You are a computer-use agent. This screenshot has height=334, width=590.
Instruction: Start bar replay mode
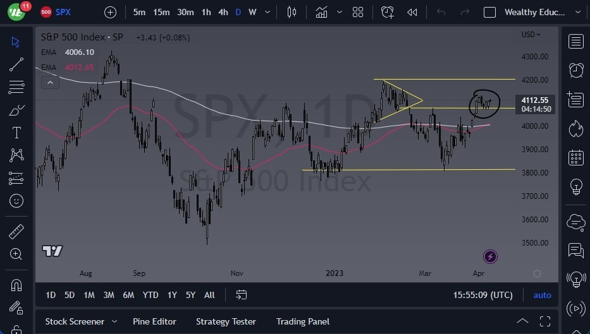[412, 13]
